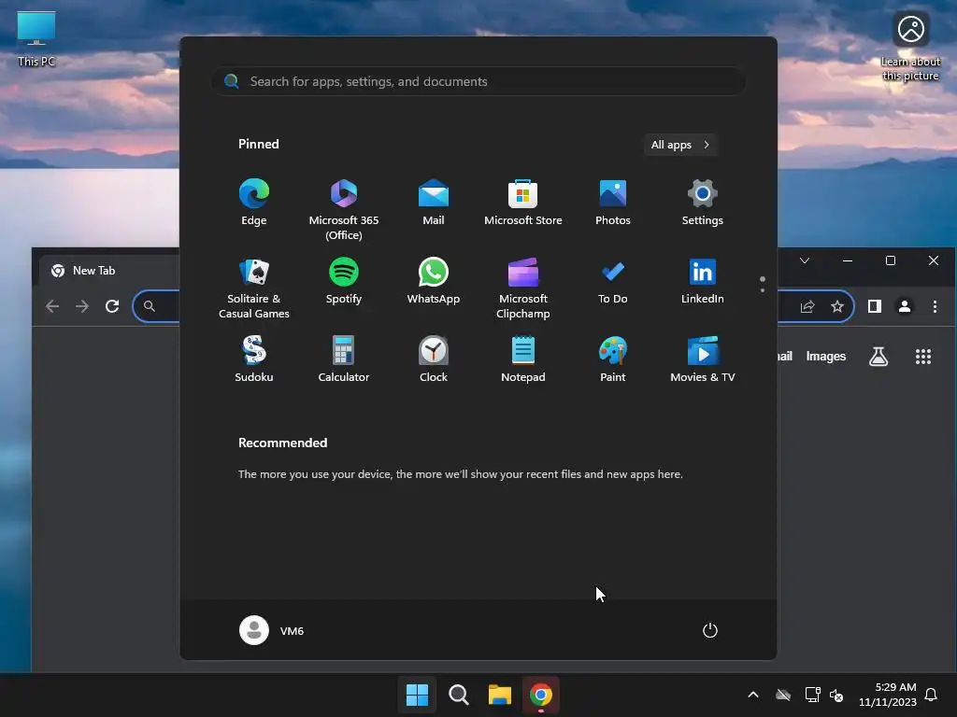Open the Mail app
Viewport: 957px width, 717px height.
click(x=434, y=203)
